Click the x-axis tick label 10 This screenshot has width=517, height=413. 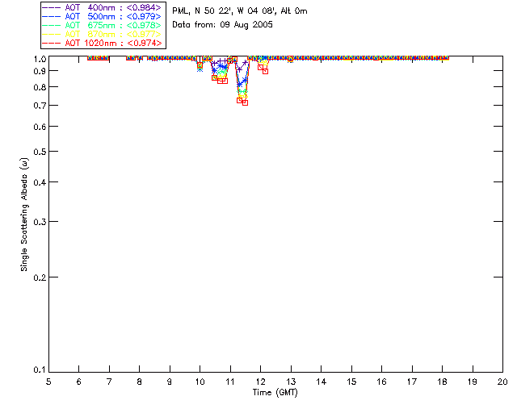click(200, 382)
